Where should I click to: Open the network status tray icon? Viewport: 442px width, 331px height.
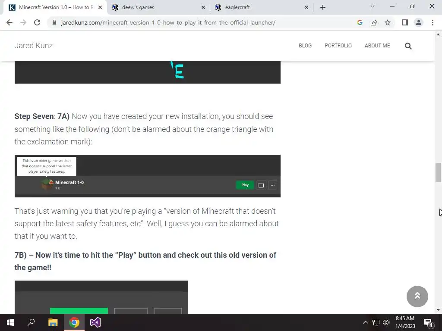click(x=376, y=322)
